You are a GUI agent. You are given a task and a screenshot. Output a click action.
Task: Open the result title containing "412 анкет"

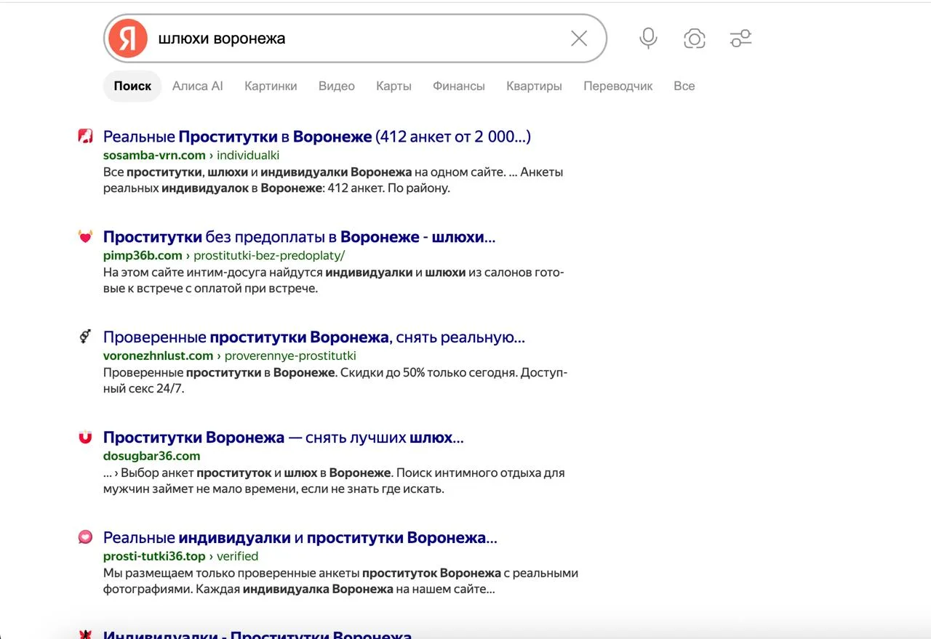(317, 137)
